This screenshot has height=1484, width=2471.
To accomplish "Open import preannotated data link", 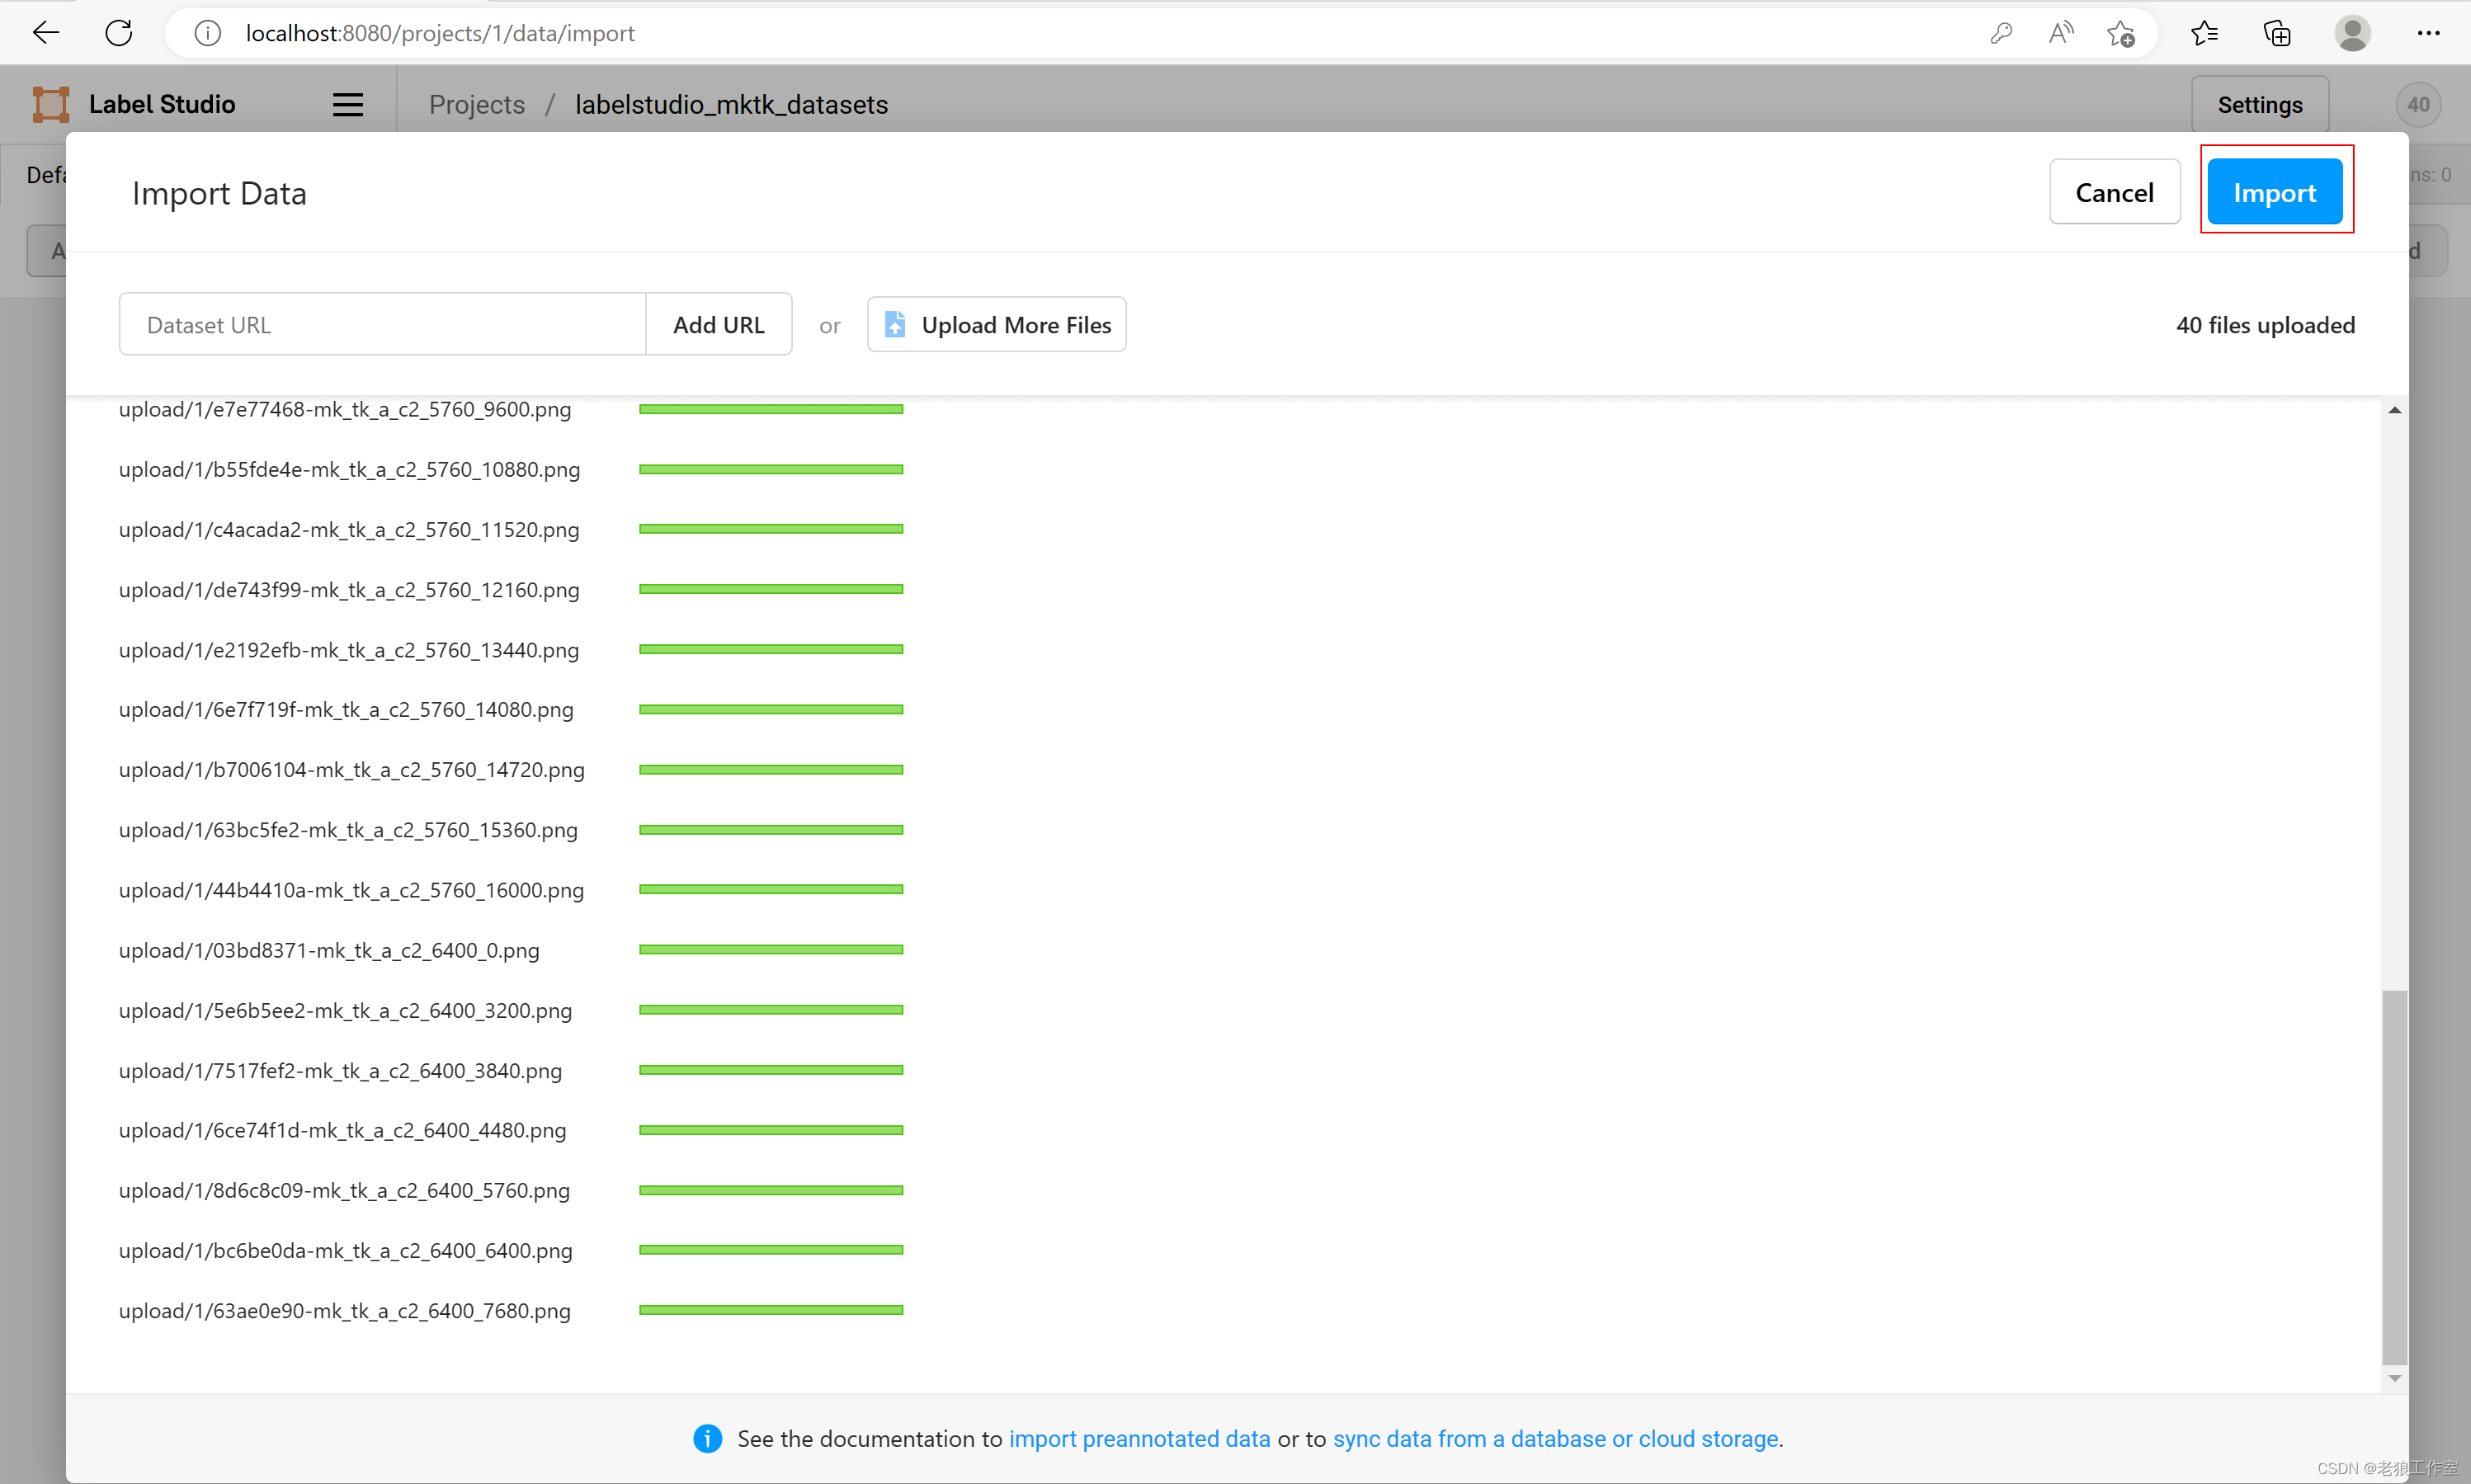I will (x=1139, y=1438).
